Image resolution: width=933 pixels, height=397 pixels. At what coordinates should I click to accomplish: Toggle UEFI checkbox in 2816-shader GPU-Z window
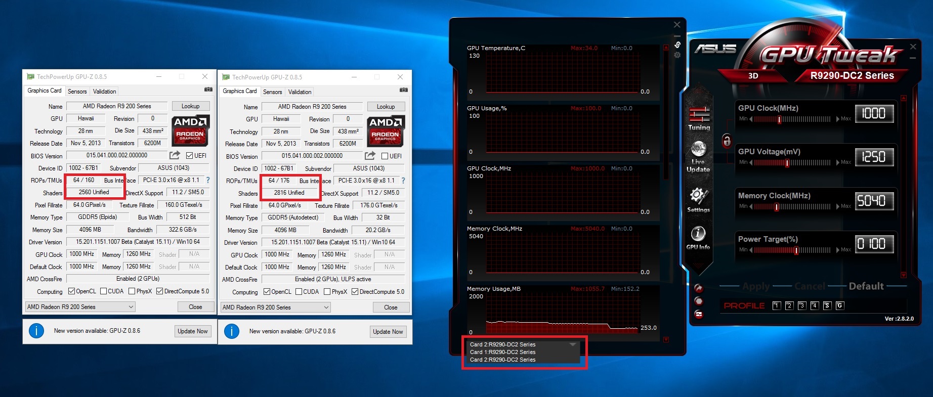[385, 156]
